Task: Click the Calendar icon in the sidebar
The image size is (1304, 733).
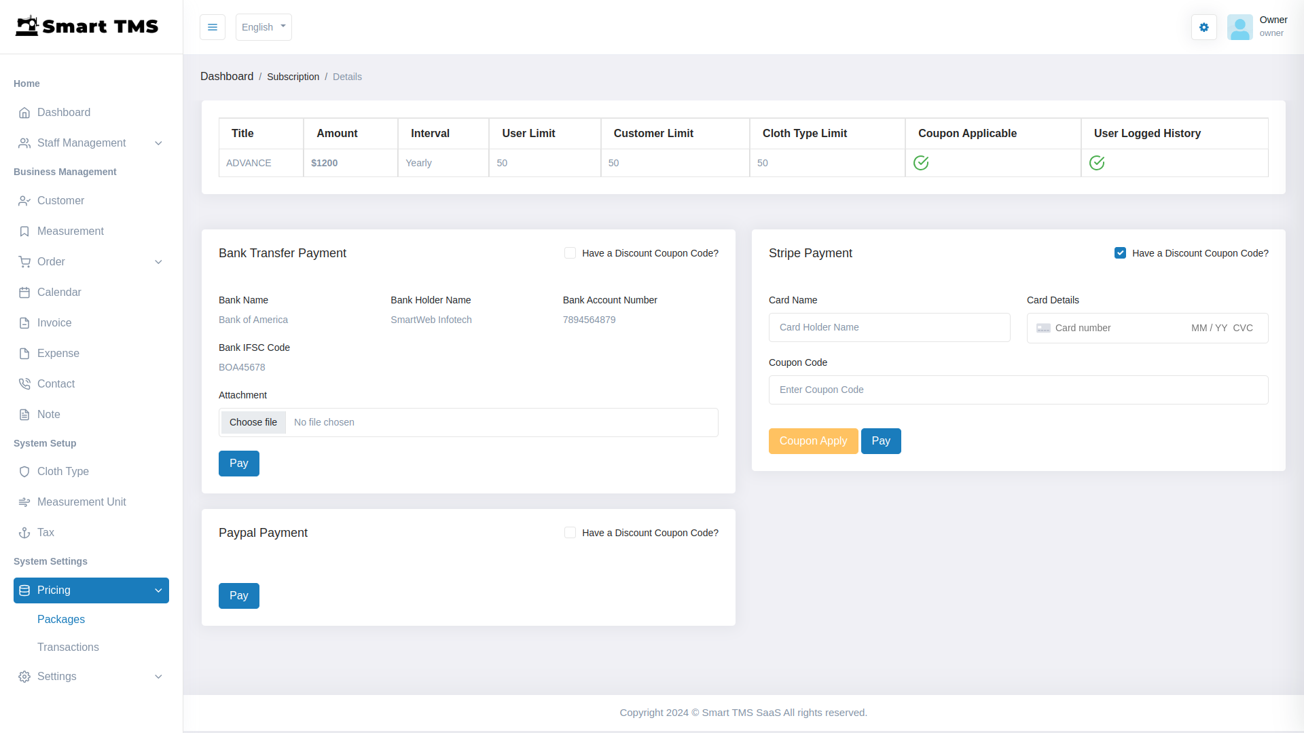Action: click(24, 292)
